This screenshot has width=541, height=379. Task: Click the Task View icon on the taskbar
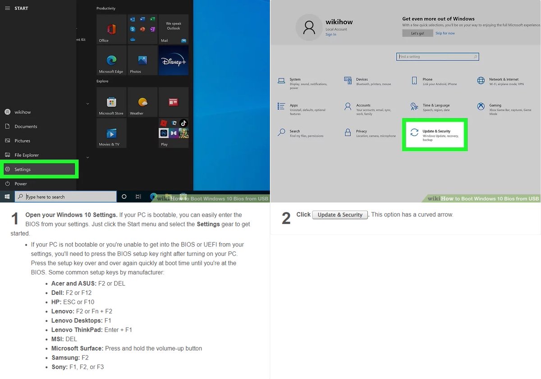click(138, 196)
